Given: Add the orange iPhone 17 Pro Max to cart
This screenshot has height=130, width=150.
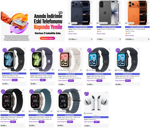Looking at the screenshot, I should pyautogui.click(x=148, y=39).
